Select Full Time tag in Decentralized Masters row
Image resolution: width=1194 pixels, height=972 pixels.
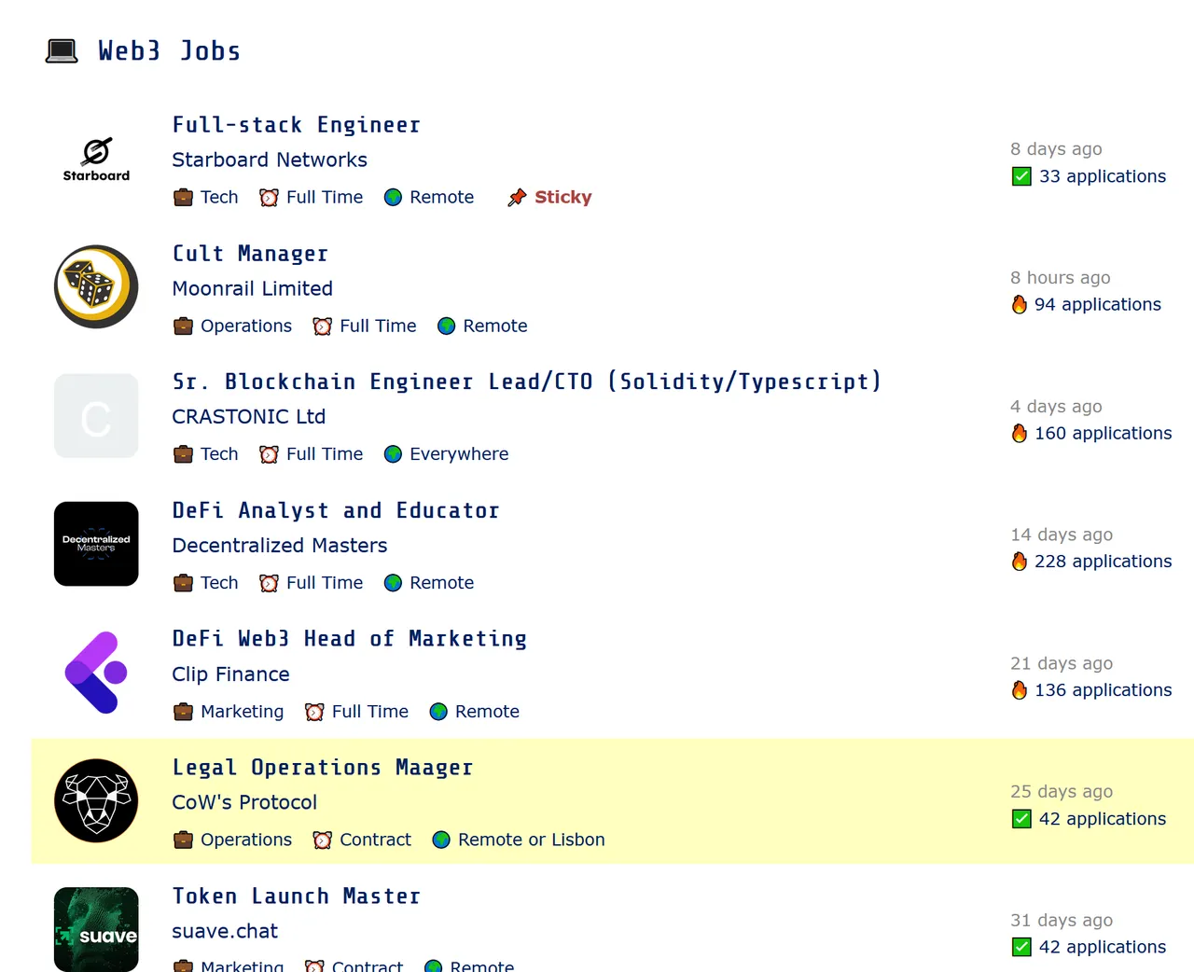(x=325, y=583)
